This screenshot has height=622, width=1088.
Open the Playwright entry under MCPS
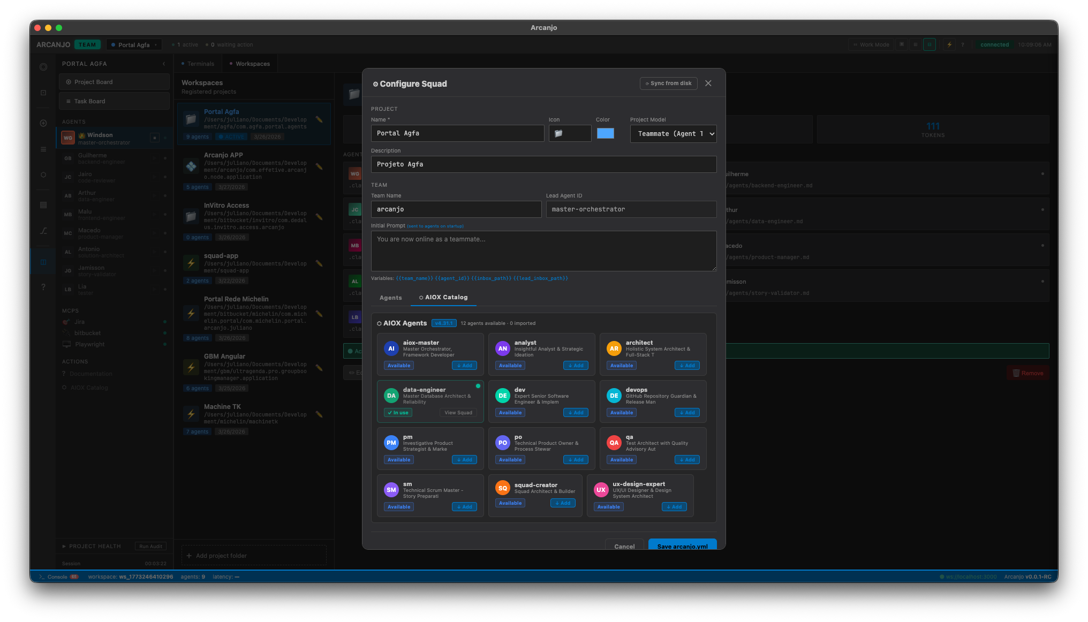[66, 344]
